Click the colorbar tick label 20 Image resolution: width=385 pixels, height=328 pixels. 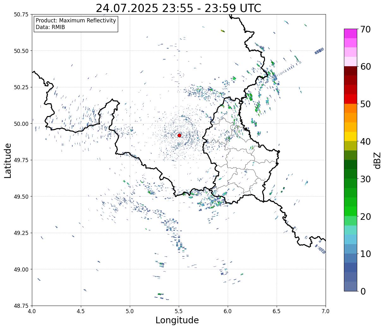point(365,217)
